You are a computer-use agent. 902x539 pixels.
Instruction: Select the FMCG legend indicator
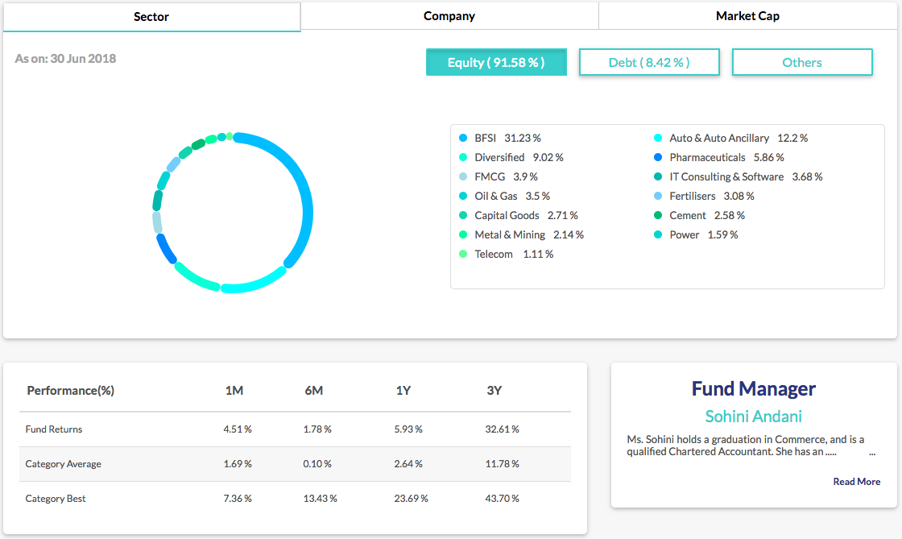coord(463,176)
